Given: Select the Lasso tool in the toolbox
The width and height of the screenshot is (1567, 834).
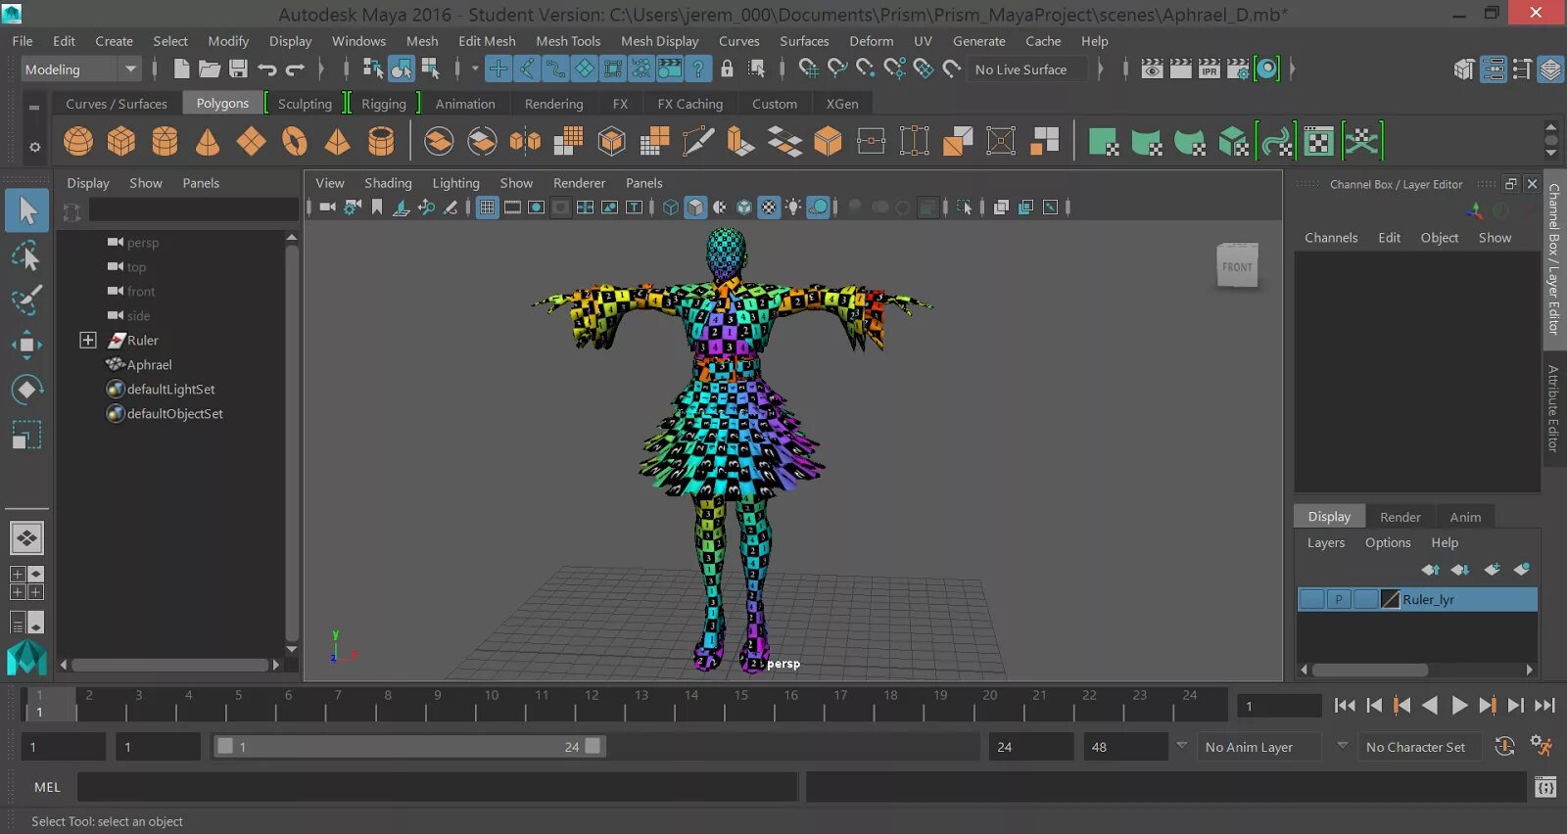Looking at the screenshot, I should [x=26, y=256].
